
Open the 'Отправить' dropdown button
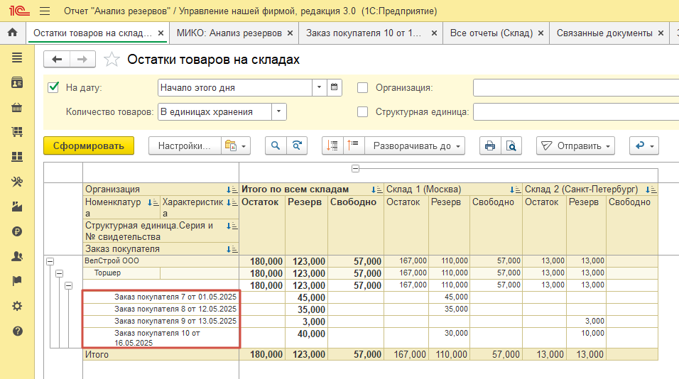point(575,145)
